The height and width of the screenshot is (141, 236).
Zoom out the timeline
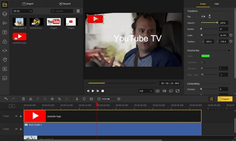(99, 99)
